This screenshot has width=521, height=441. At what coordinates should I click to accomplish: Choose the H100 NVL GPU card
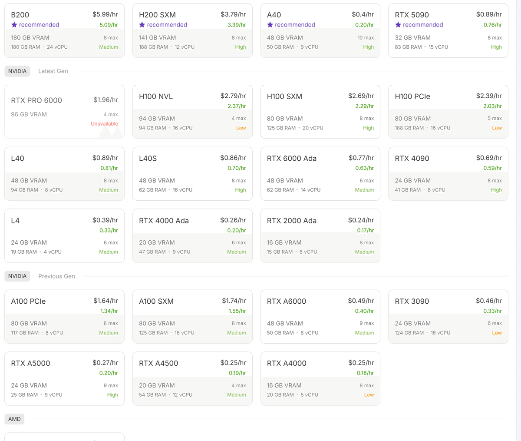click(x=192, y=112)
